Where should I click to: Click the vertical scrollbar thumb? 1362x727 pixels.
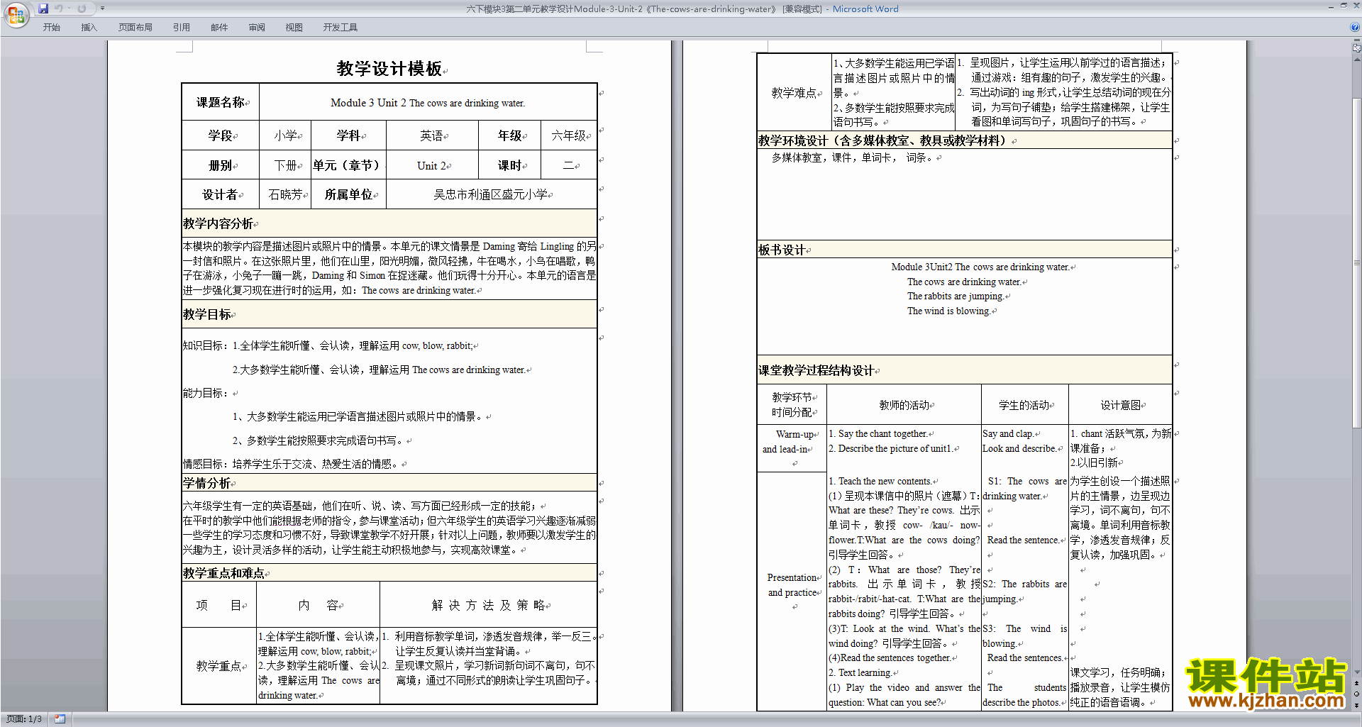tap(1357, 262)
